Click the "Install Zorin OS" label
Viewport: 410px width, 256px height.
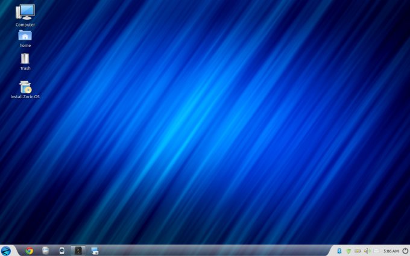point(25,96)
